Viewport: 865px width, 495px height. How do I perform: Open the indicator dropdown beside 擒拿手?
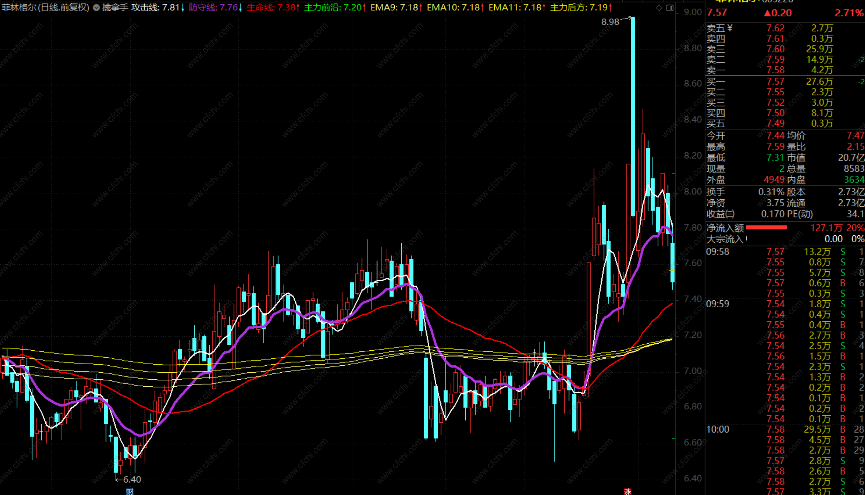point(96,8)
